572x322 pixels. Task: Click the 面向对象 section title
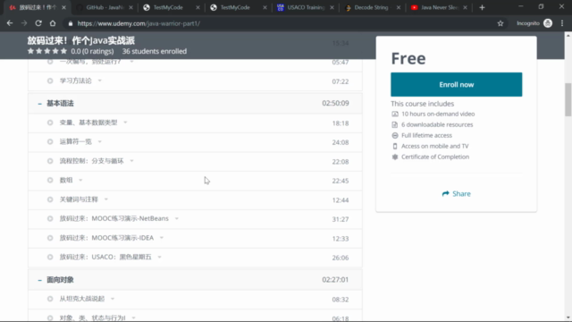click(x=60, y=280)
